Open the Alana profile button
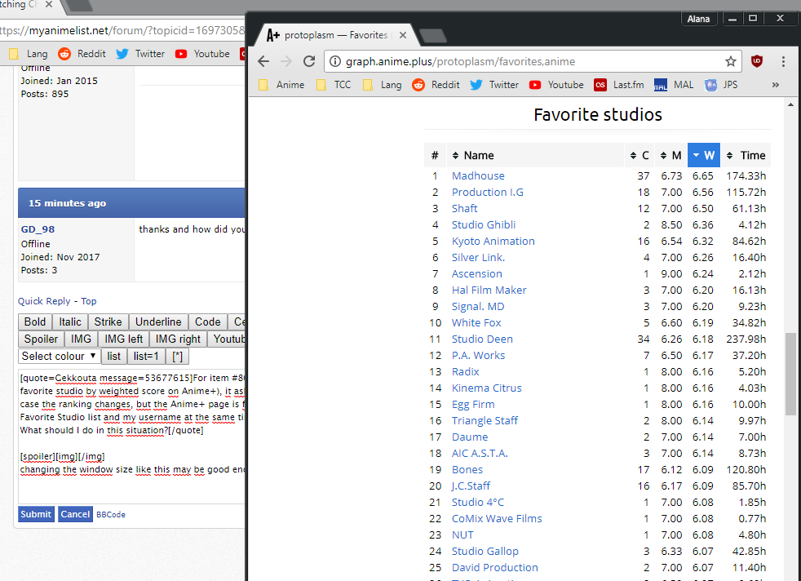 tap(699, 19)
